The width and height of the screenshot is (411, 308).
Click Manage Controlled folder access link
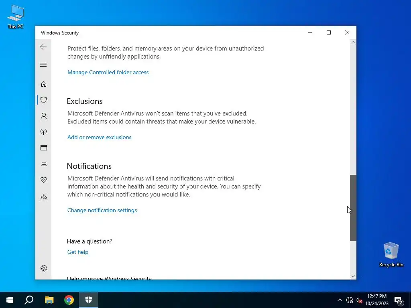point(108,72)
